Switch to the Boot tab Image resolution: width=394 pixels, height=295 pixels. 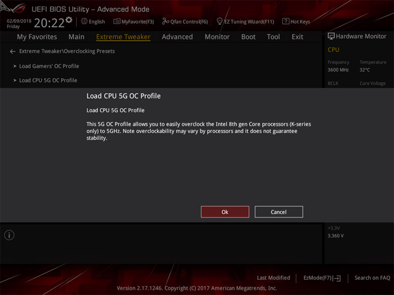point(248,37)
